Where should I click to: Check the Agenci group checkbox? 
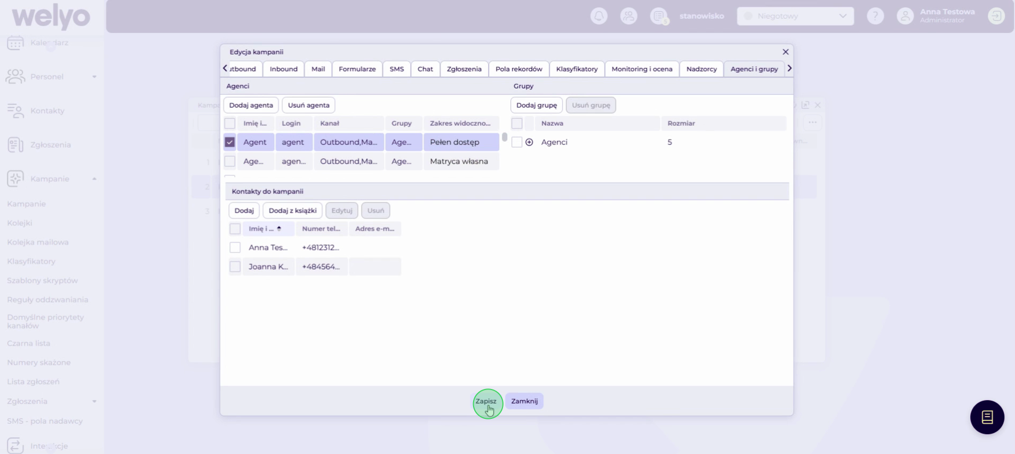tap(517, 142)
